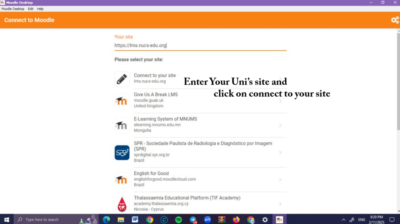The height and width of the screenshot is (224, 400).
Task: Open the Moodle Desktop menu
Action: pyautogui.click(x=13, y=9)
